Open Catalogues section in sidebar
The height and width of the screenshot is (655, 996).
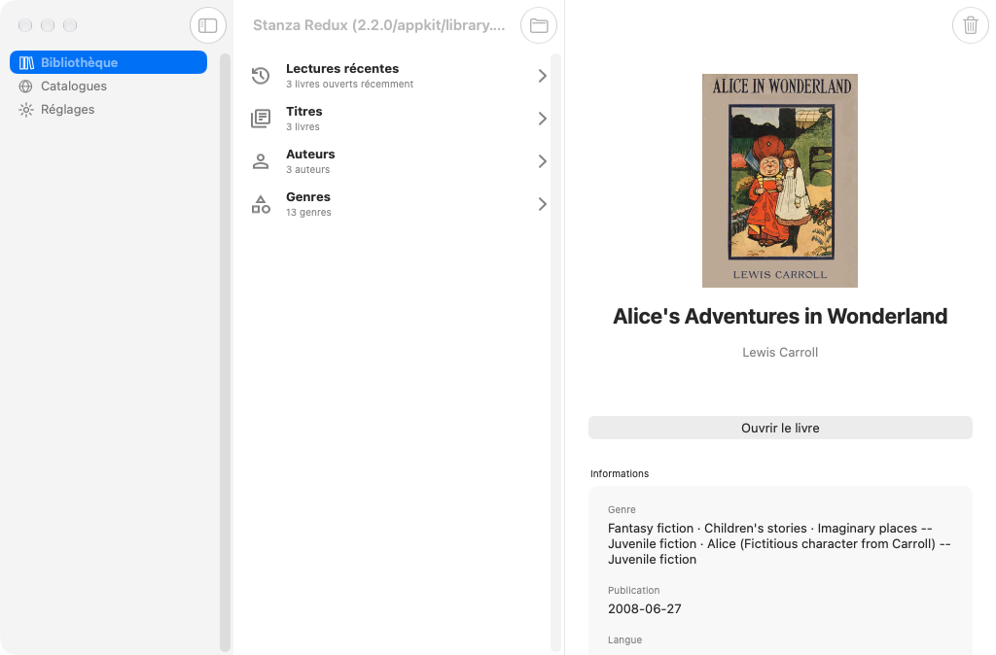(x=108, y=86)
